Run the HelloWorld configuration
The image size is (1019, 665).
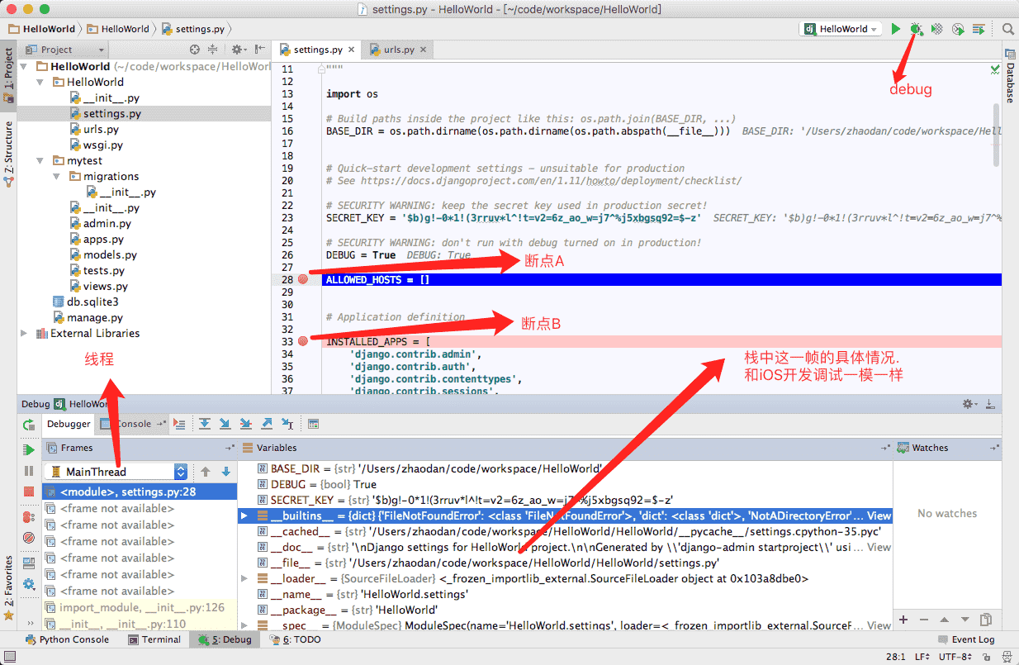(x=896, y=29)
